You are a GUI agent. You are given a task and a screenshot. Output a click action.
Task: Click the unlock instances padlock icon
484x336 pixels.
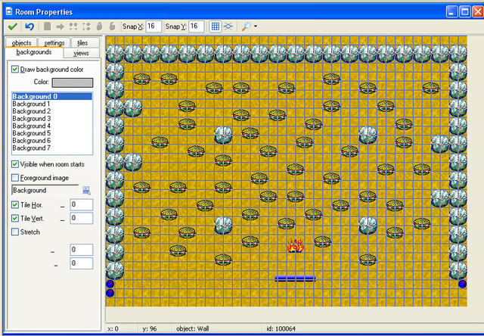pos(112,26)
